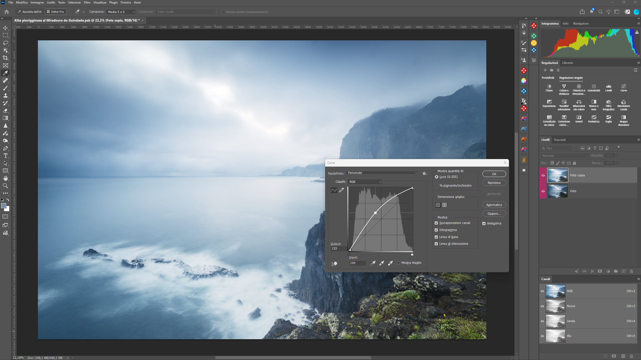Pick the black point eyedropper in Curve
This screenshot has height=360, width=641.
click(373, 263)
